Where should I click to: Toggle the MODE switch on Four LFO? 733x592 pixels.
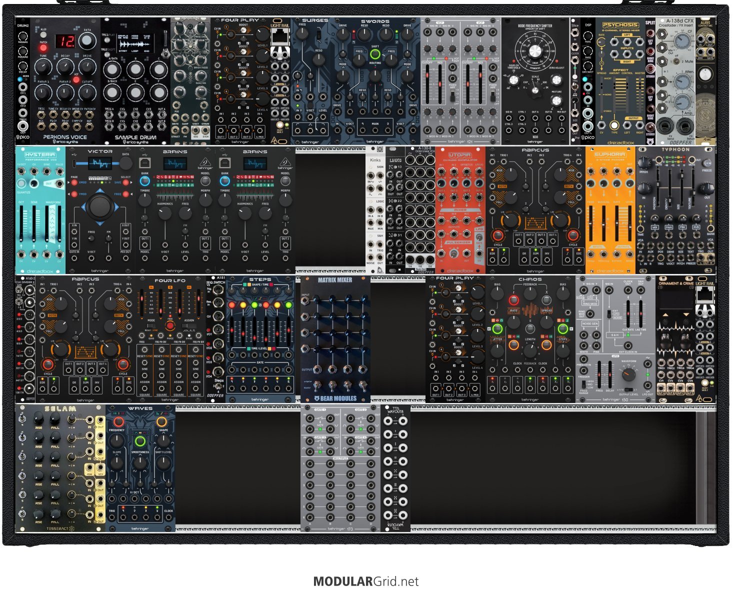[x=151, y=326]
